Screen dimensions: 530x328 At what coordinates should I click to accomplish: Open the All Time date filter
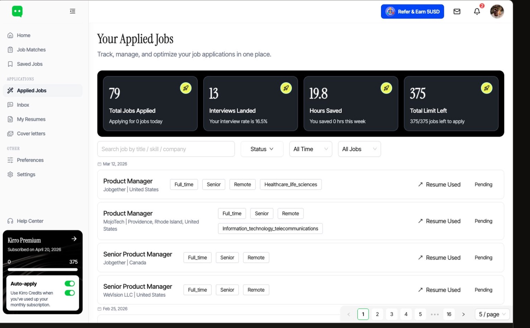coord(311,149)
